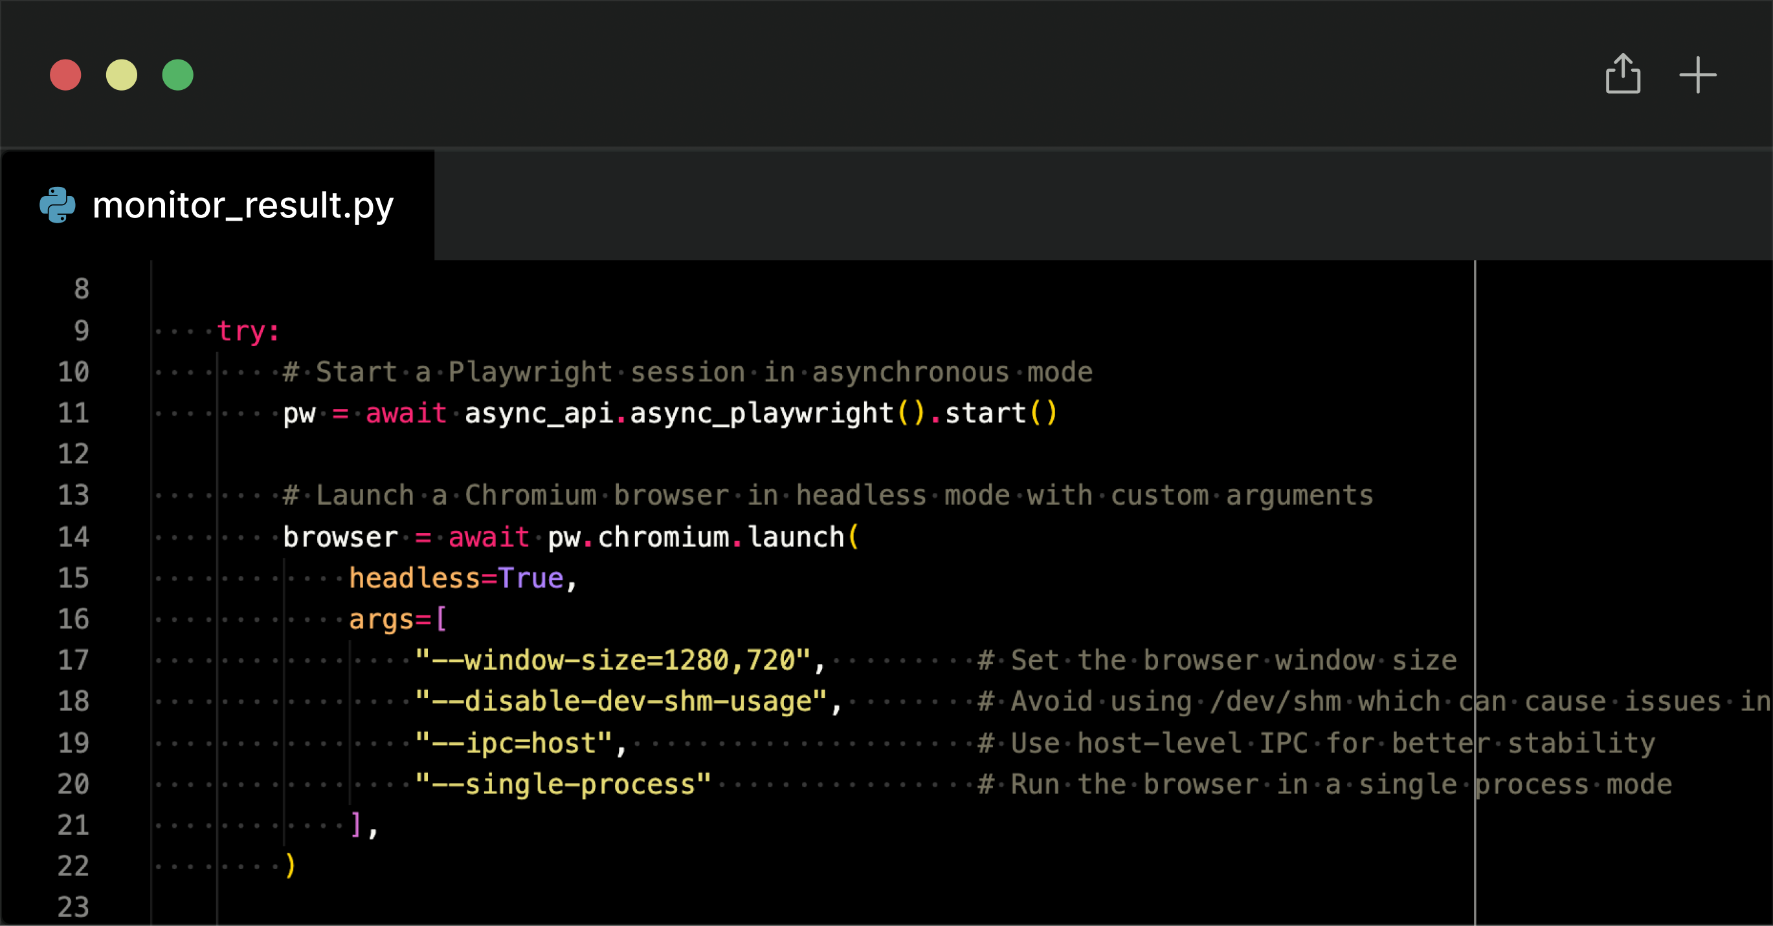Click comment 'Start a Playwright session in asynchronous mode'

tap(687, 372)
